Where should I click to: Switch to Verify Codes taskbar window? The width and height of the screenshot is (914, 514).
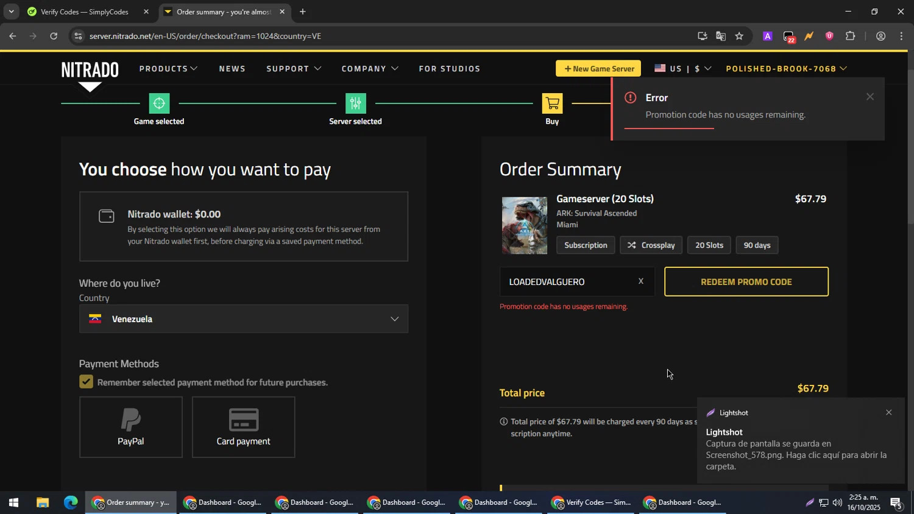pyautogui.click(x=592, y=502)
